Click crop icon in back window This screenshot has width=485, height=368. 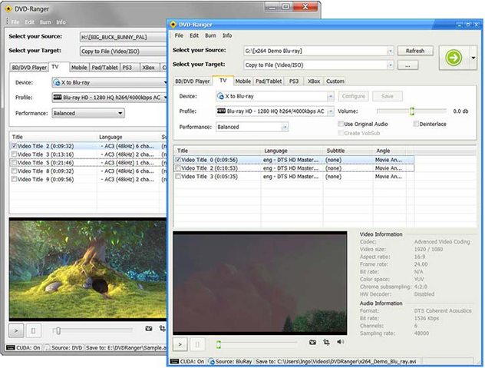pyautogui.click(x=163, y=328)
